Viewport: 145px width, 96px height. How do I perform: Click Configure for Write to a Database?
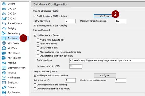coord(105,16)
